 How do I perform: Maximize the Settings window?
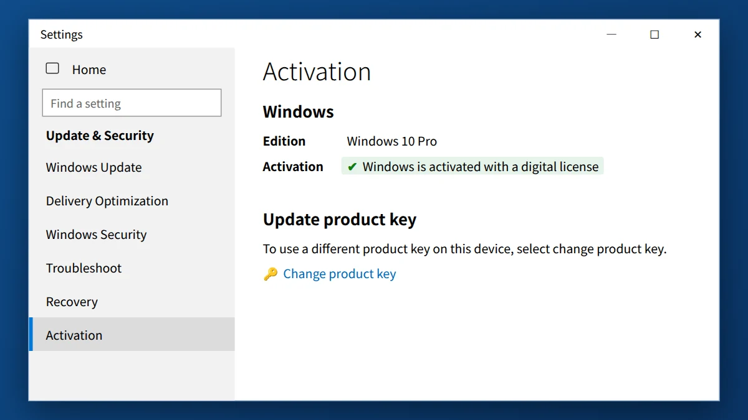click(654, 34)
